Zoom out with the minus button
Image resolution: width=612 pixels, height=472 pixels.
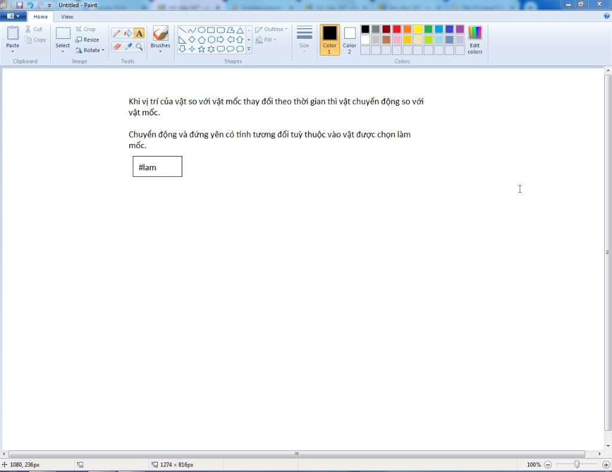(x=547, y=465)
